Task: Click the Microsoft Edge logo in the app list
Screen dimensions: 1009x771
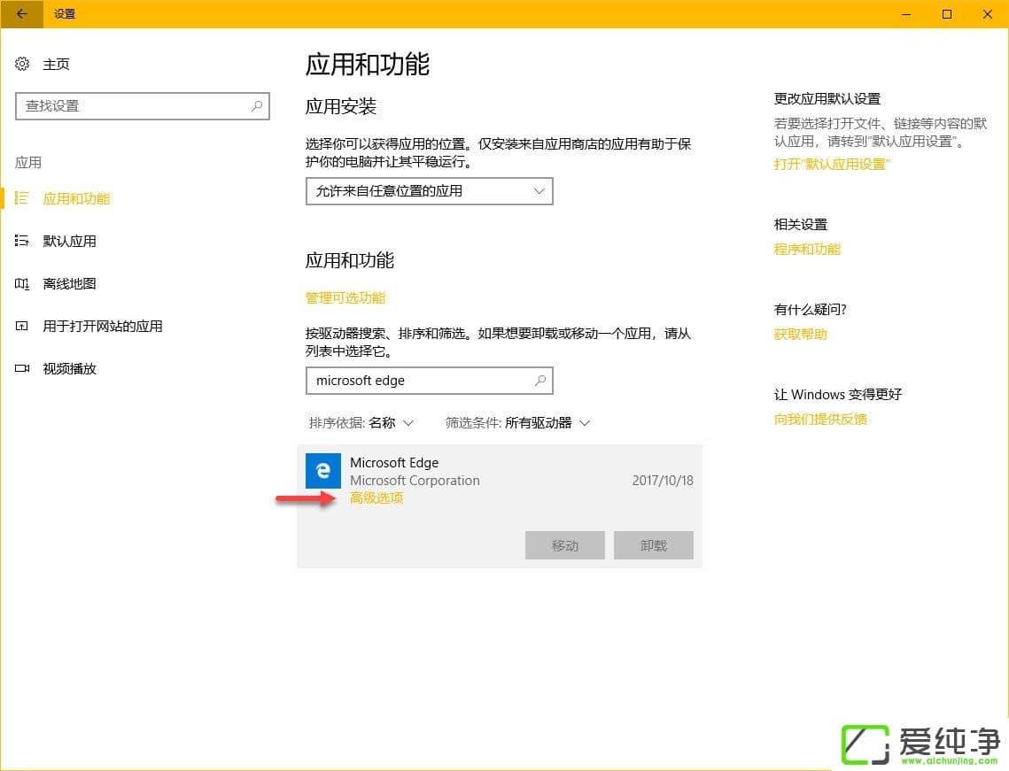Action: pyautogui.click(x=322, y=471)
